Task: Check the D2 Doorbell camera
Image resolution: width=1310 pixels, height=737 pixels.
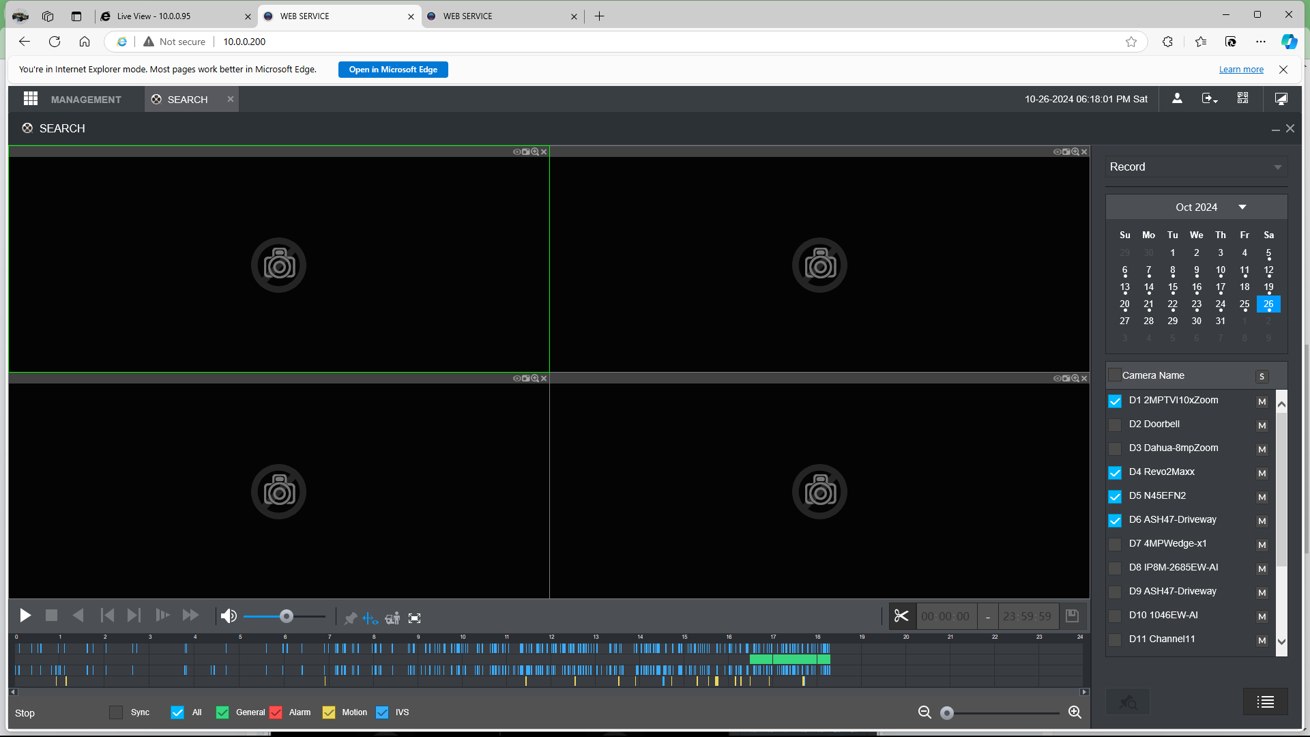Action: coord(1115,425)
